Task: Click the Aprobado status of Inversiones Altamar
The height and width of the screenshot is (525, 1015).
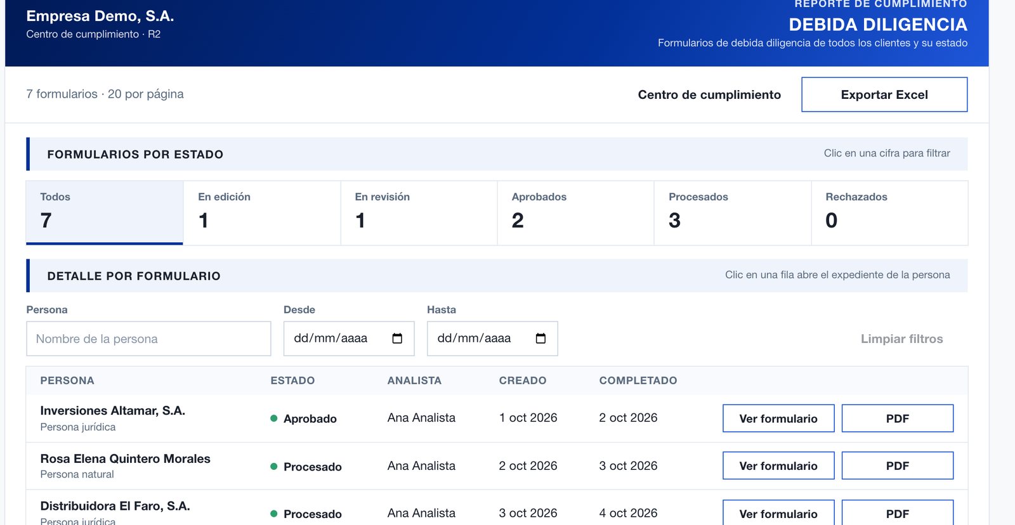Action: tap(304, 418)
